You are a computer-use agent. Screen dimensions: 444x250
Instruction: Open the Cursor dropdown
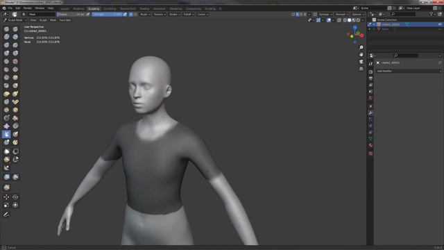pyautogui.click(x=203, y=14)
